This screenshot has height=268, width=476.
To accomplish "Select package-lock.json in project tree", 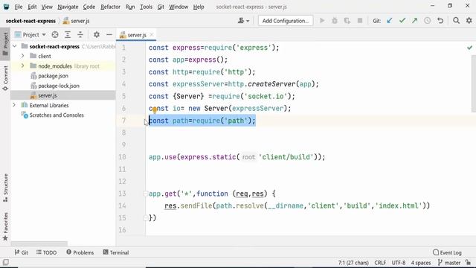I will click(x=58, y=86).
